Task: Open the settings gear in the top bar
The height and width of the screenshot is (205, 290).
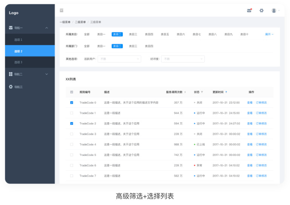Action: coord(261,11)
